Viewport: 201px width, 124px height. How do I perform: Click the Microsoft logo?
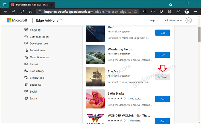[x=17, y=20]
